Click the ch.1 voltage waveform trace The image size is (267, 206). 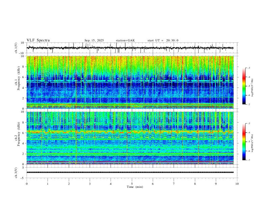point(130,48)
